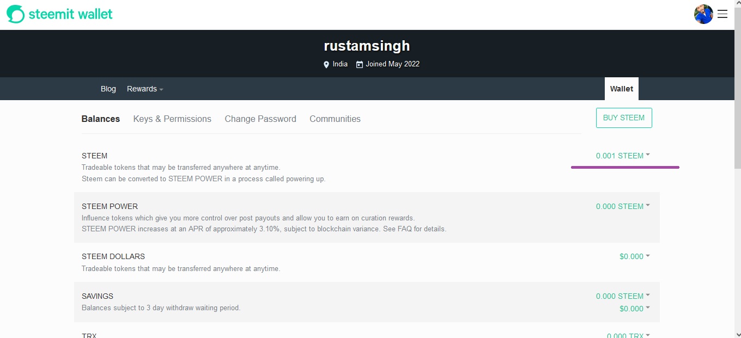This screenshot has width=741, height=338.
Task: Click the STEEM DOLLARS section label
Action: [x=113, y=256]
